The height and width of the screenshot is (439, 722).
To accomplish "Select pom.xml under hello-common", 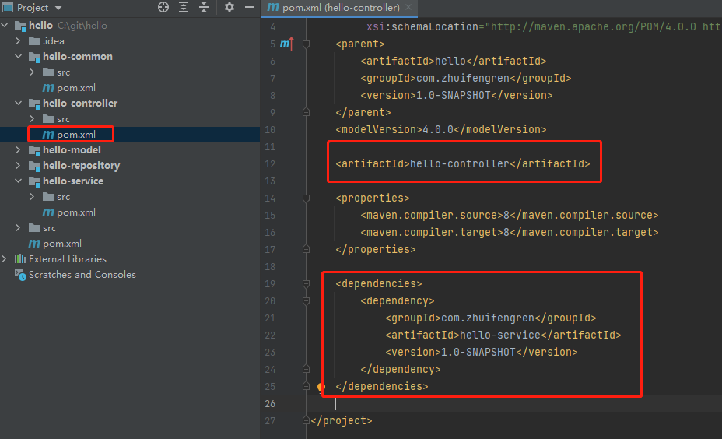I will click(x=75, y=88).
